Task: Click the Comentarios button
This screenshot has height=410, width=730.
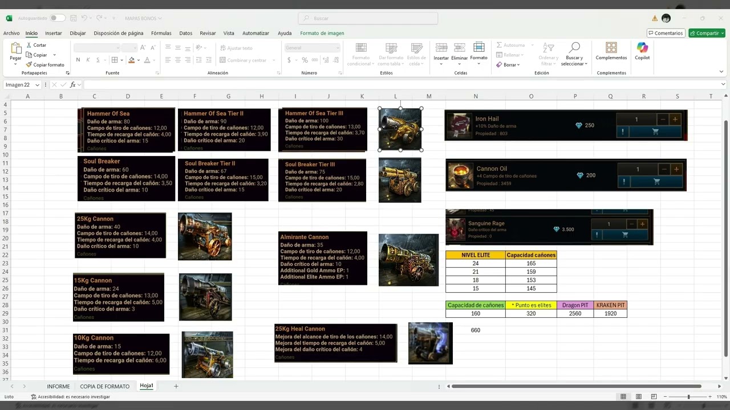Action: click(x=666, y=33)
